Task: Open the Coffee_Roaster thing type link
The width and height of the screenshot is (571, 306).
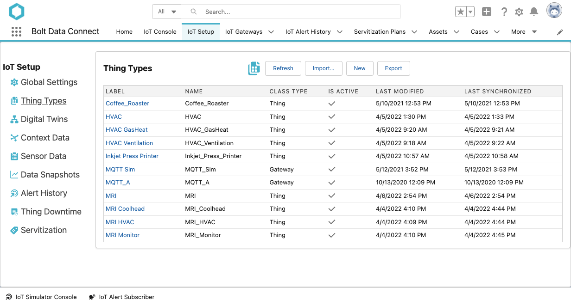Action: pyautogui.click(x=127, y=104)
